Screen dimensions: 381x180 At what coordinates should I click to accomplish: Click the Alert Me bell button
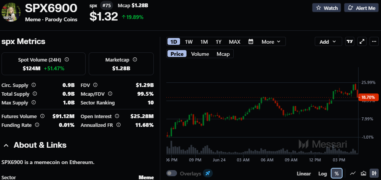click(x=361, y=8)
